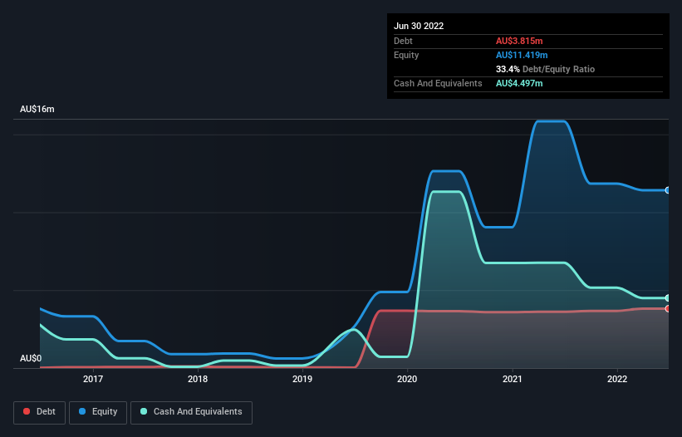Image resolution: width=682 pixels, height=437 pixels.
Task: Click the red Debt endpoint marker
Action: [x=668, y=309]
